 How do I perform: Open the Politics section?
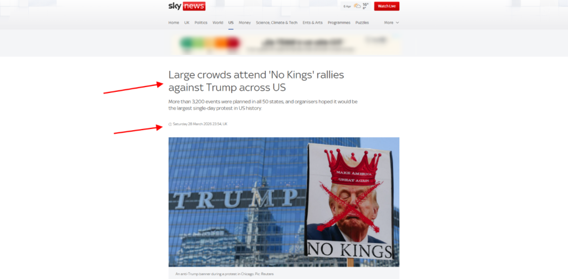click(201, 22)
